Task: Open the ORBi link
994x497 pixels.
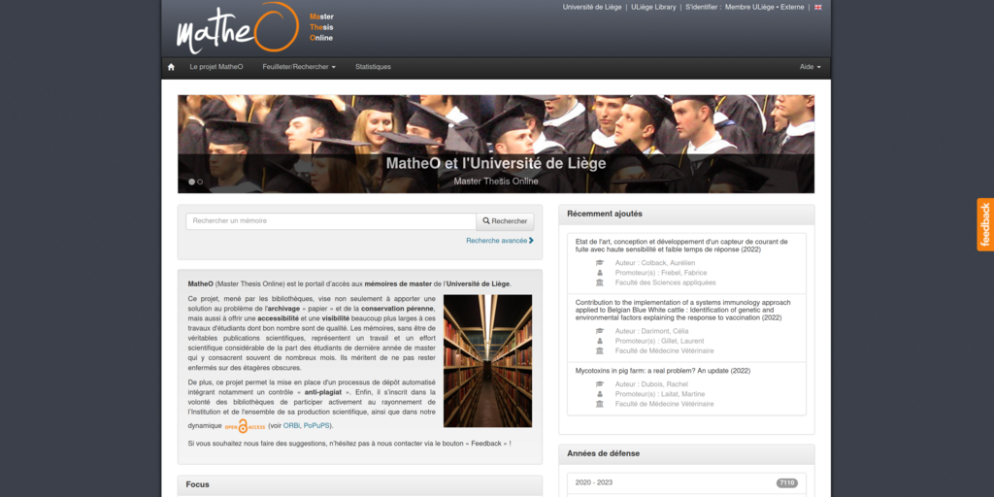Action: coord(291,426)
